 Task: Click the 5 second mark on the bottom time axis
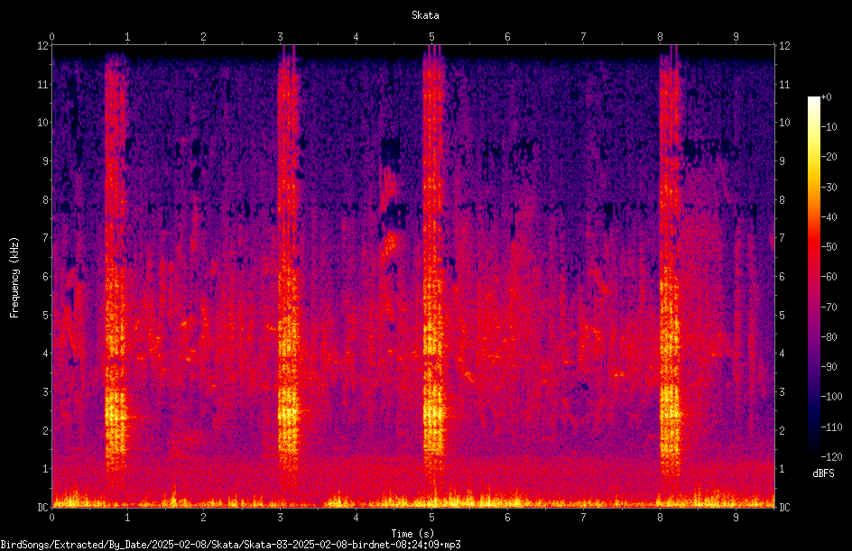432,518
